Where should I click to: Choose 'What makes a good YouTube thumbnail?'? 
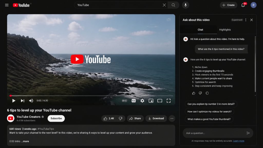209,119
